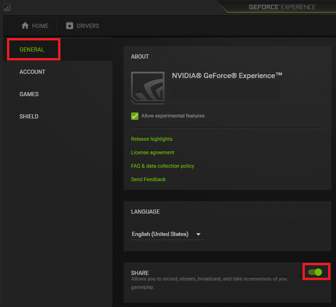This screenshot has width=336, height=307.
Task: Click the language dropdown arrow
Action: 198,234
